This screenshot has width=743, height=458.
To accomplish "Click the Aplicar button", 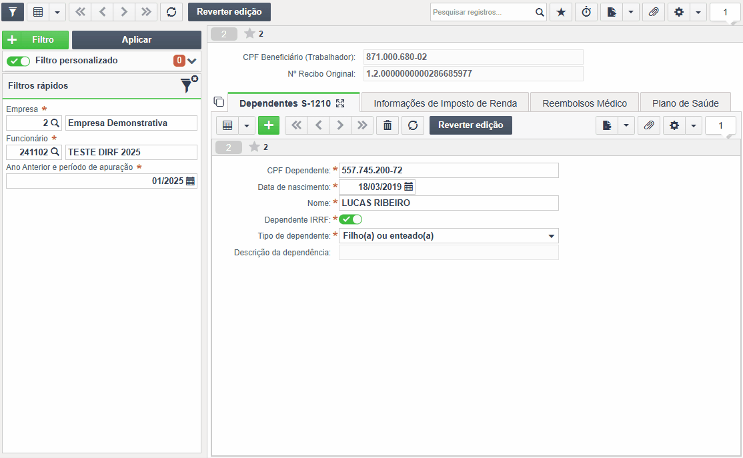I will [137, 40].
